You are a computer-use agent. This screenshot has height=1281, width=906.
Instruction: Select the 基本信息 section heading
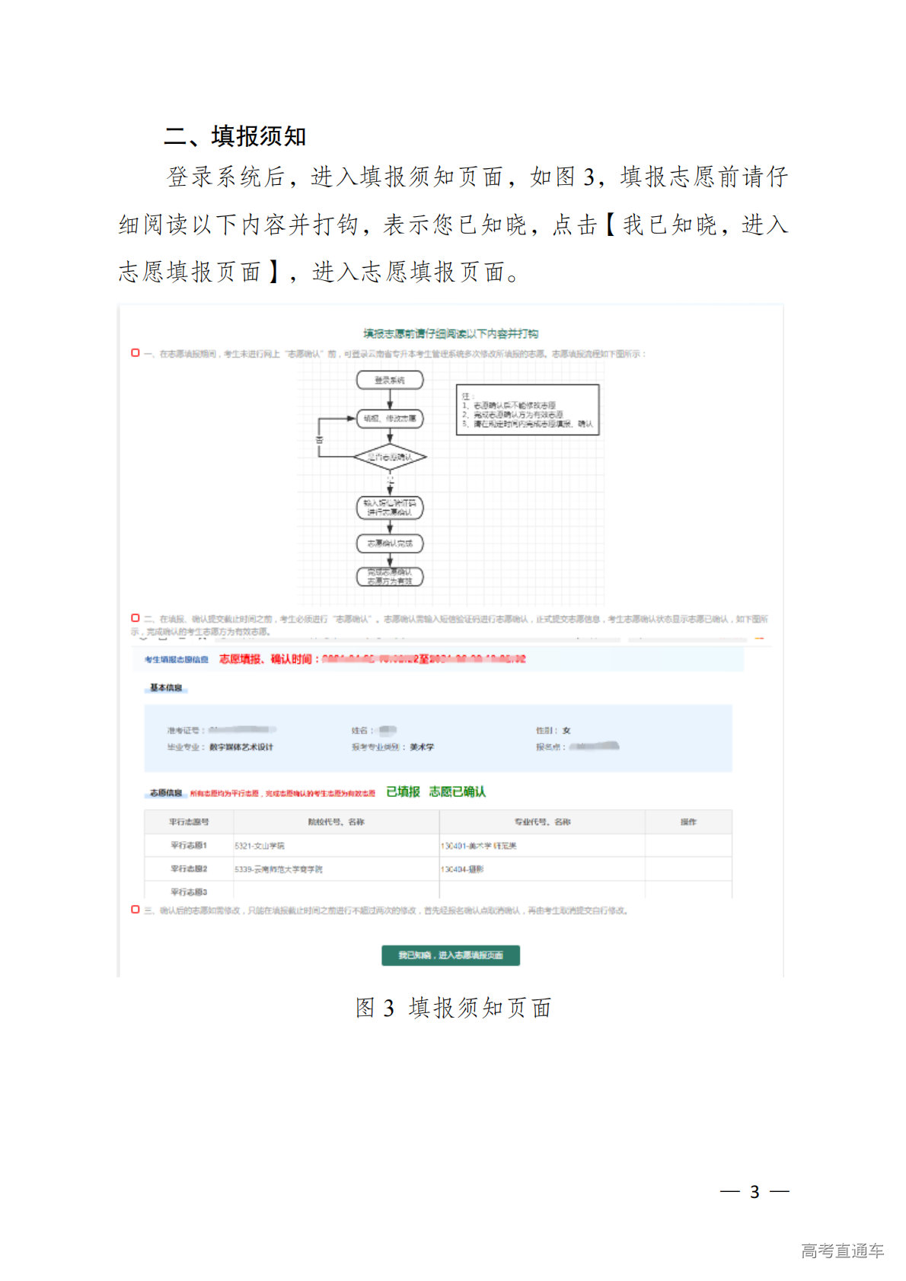pos(166,688)
